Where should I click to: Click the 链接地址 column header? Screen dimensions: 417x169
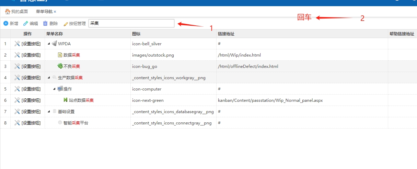[x=226, y=34]
